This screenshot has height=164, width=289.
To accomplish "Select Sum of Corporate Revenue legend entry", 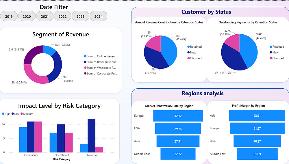I will [101, 73].
